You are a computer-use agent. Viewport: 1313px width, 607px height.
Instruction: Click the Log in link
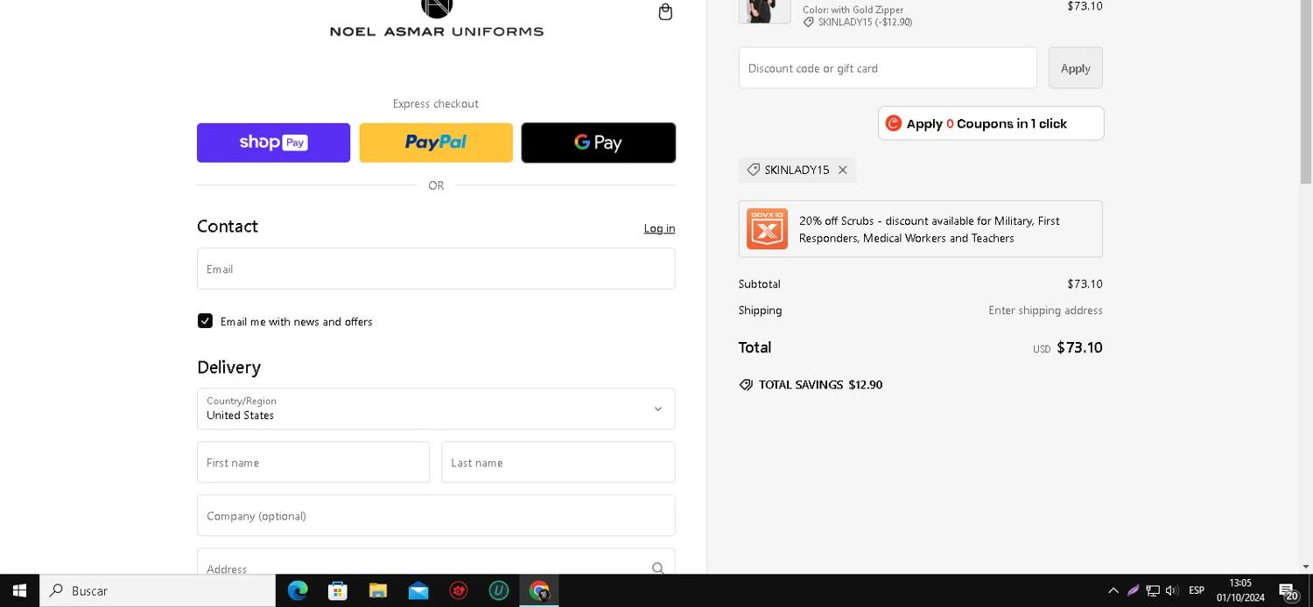click(659, 228)
